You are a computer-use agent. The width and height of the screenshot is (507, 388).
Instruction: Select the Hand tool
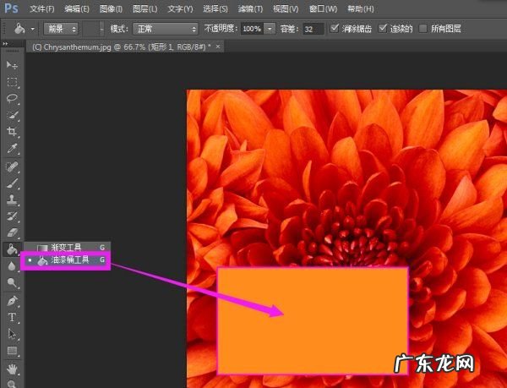[x=12, y=369]
